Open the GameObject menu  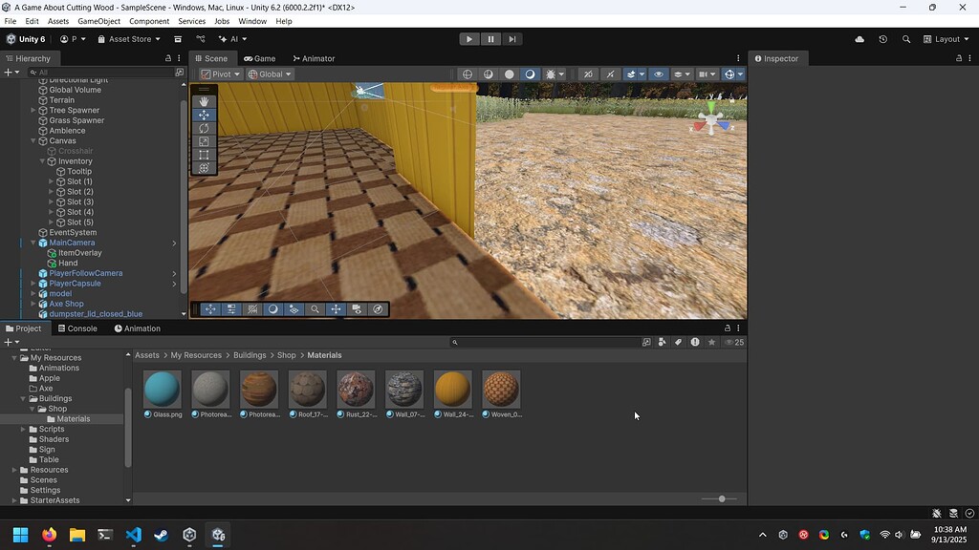pos(98,20)
